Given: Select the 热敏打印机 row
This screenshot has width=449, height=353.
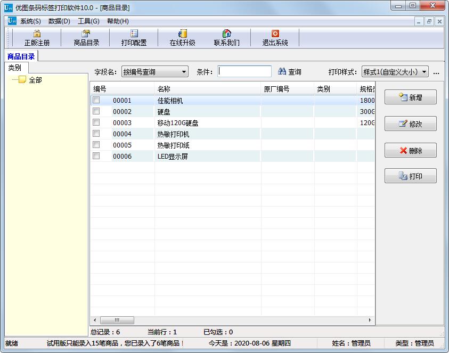Looking at the screenshot, I should click(233, 134).
